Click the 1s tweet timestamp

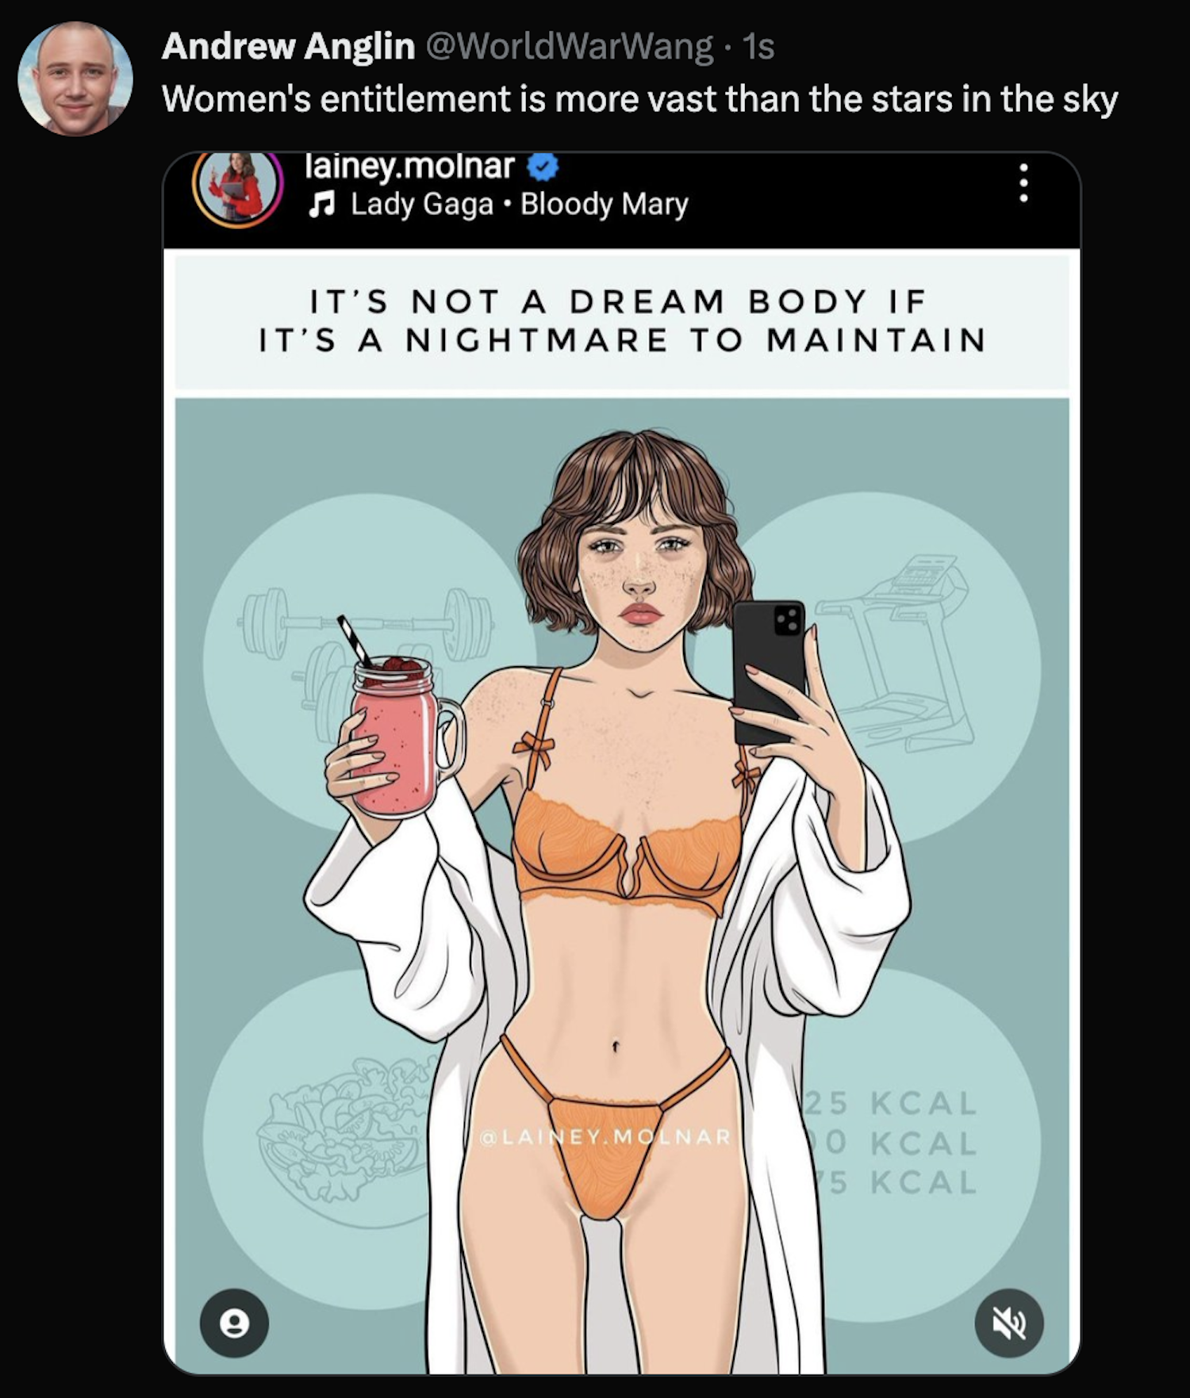[x=759, y=47]
